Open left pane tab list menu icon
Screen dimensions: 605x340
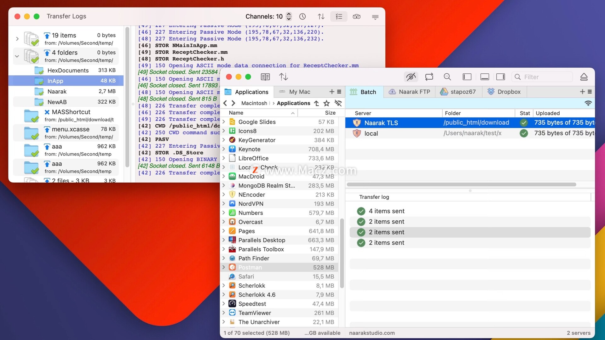point(339,92)
